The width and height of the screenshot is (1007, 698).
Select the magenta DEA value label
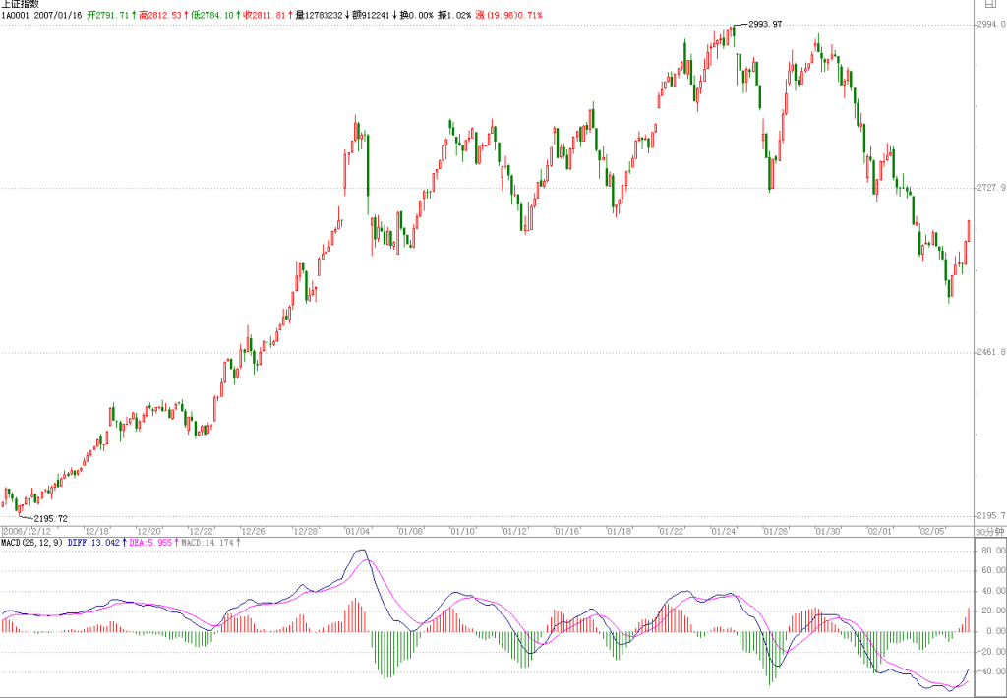coord(152,543)
